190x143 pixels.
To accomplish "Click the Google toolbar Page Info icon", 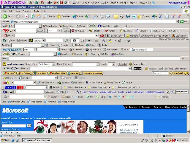I will (x=100, y=26).
